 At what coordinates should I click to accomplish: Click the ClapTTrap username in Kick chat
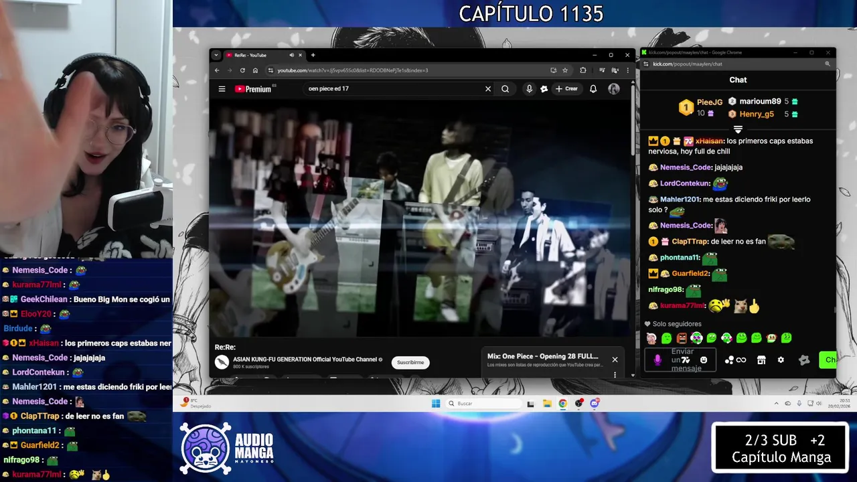(690, 242)
